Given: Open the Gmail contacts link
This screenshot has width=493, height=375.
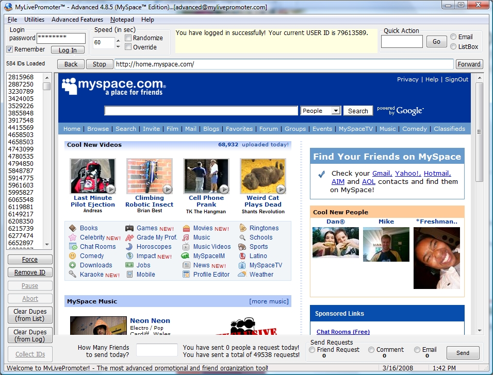Looking at the screenshot, I should [x=382, y=174].
